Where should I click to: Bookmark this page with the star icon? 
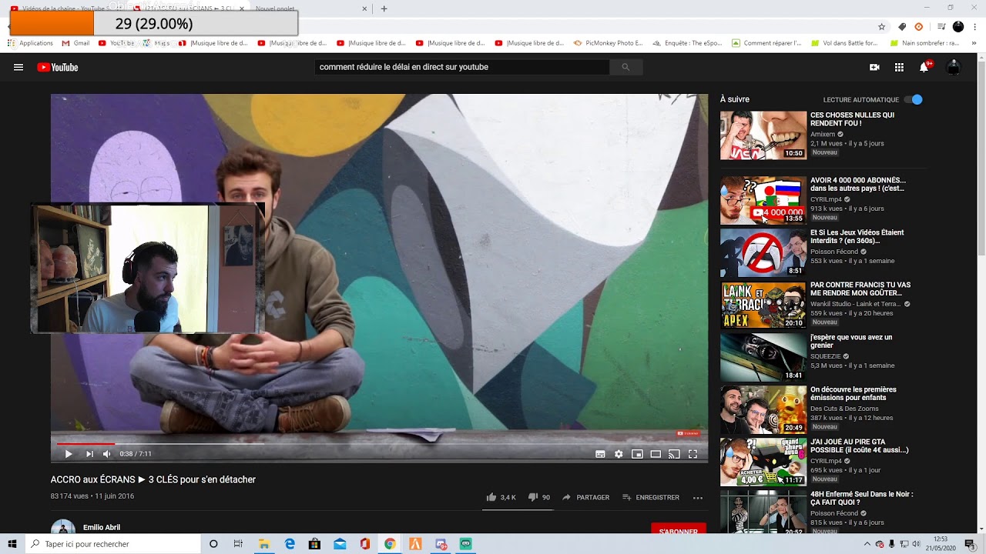pyautogui.click(x=882, y=26)
